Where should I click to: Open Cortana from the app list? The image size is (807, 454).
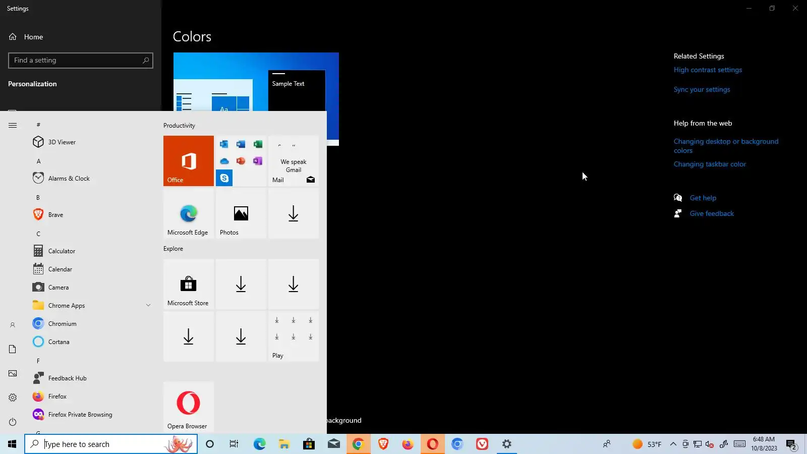(x=91, y=342)
